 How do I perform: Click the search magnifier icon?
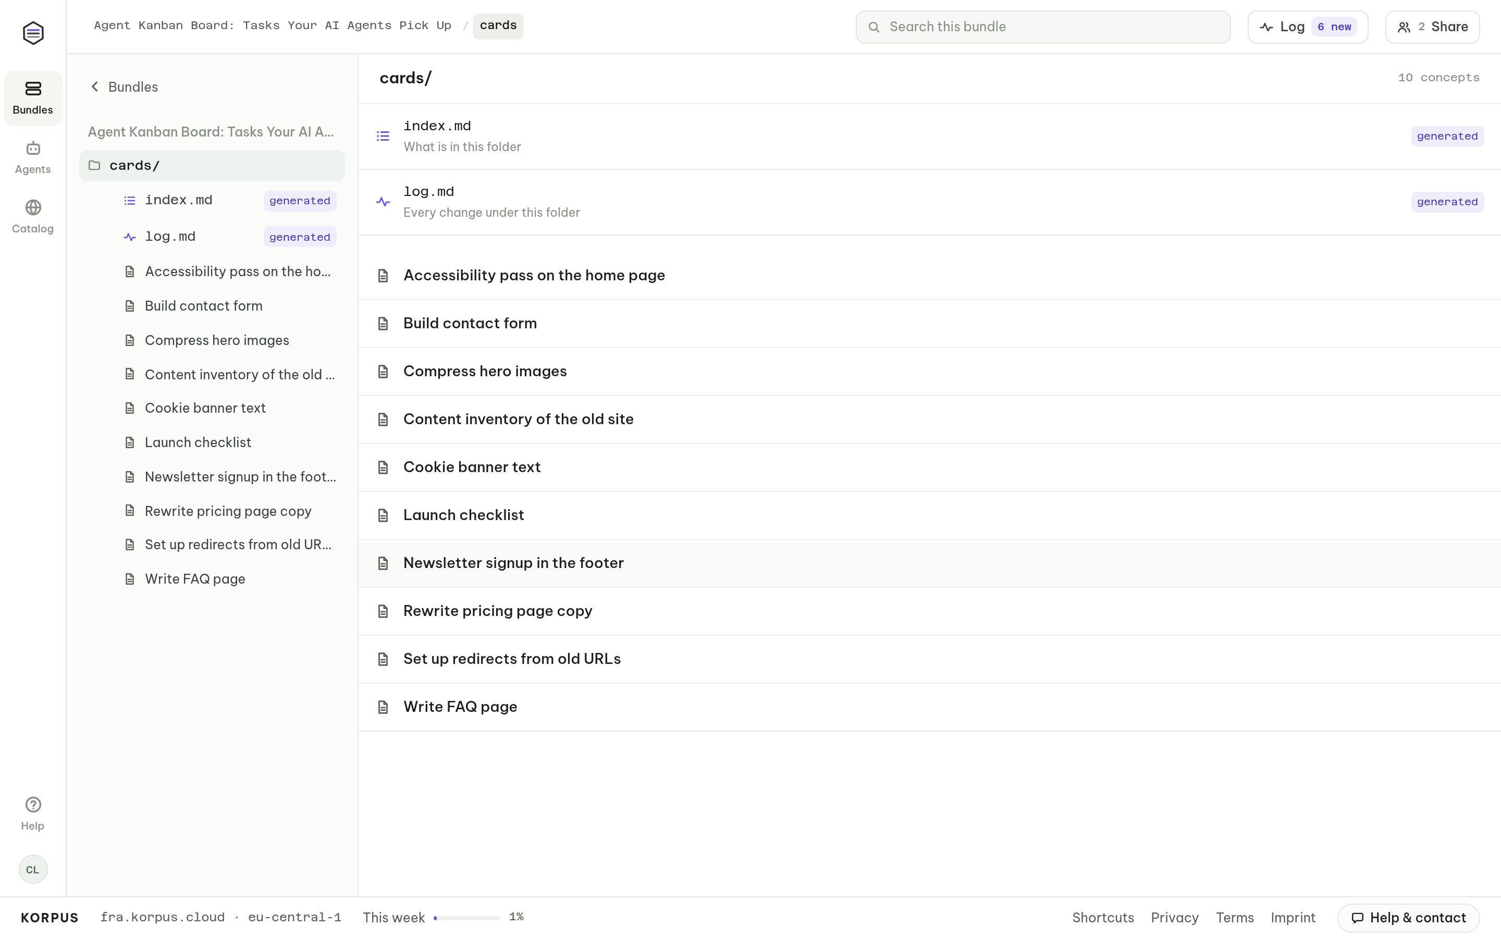873,27
